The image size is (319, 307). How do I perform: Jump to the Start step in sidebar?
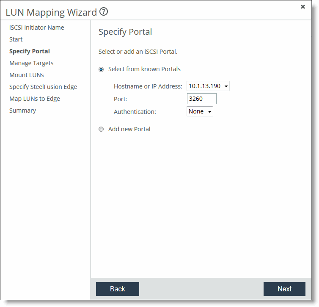point(16,39)
